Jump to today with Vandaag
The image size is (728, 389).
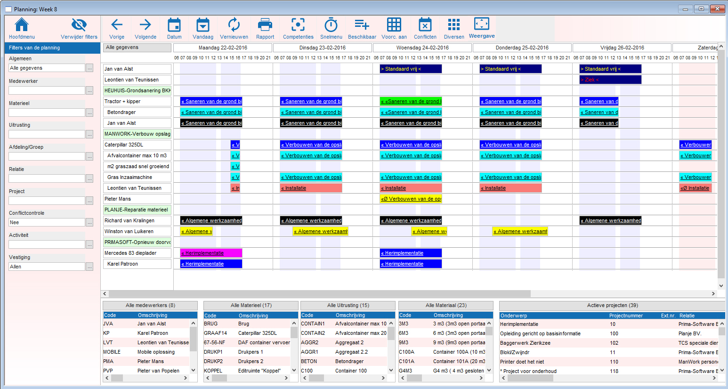(203, 25)
